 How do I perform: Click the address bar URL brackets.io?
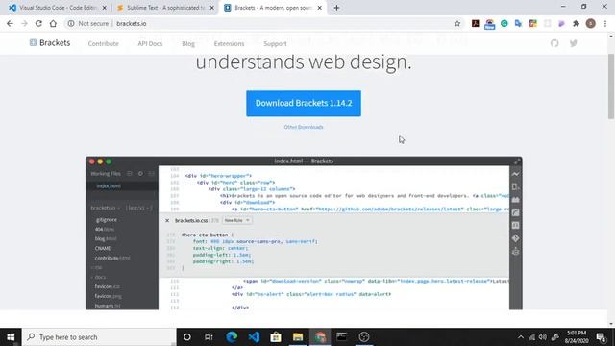tap(132, 23)
